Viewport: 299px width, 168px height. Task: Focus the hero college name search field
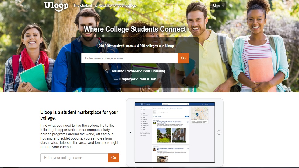129,58
